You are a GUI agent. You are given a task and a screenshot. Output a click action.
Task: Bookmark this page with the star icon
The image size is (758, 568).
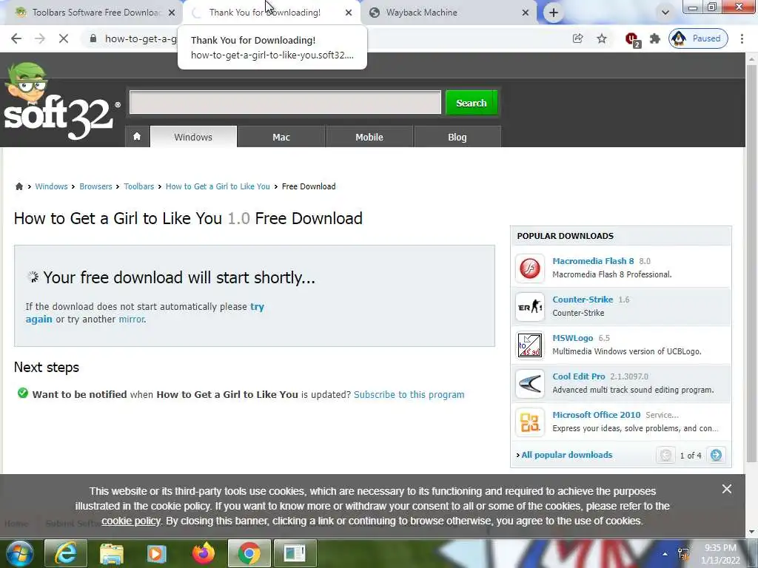pyautogui.click(x=601, y=38)
